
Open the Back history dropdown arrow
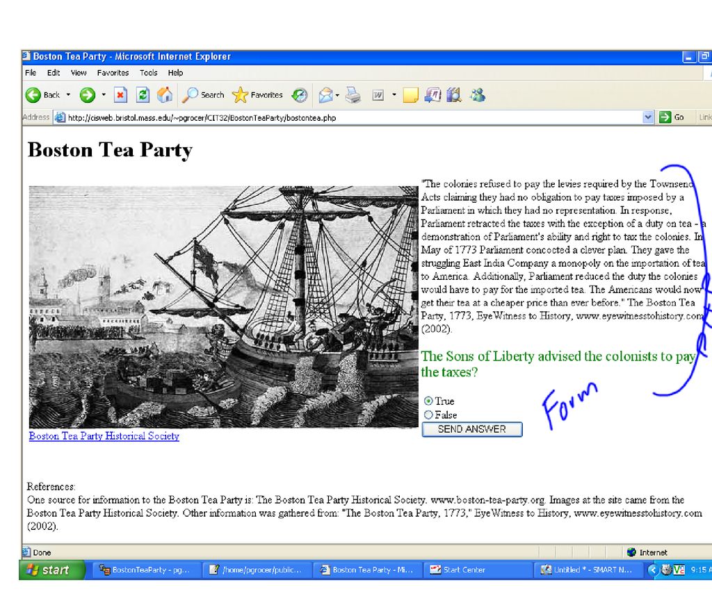tap(68, 95)
